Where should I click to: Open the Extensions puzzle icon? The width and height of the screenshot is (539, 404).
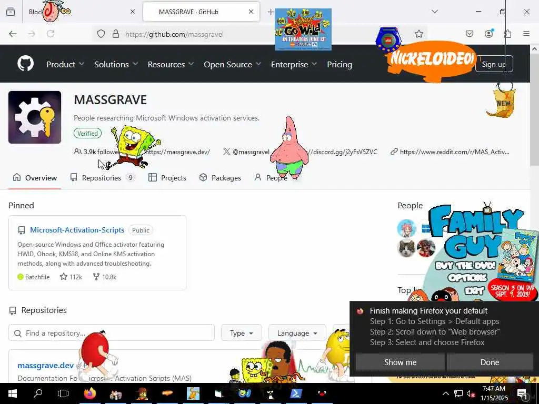508,34
